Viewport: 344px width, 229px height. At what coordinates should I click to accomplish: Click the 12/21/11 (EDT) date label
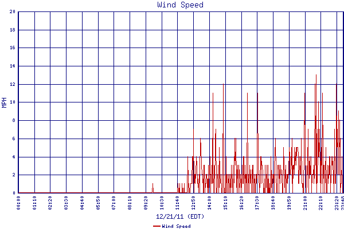tap(180, 216)
